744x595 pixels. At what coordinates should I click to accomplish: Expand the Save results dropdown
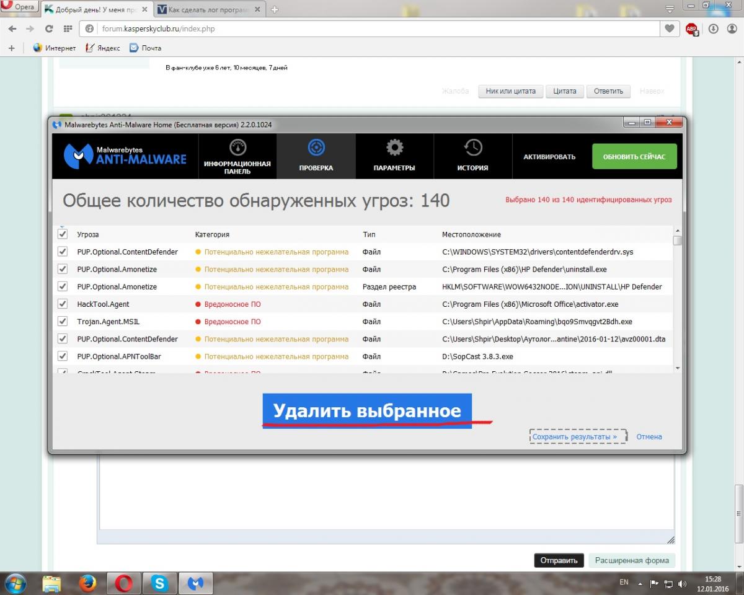(x=578, y=436)
